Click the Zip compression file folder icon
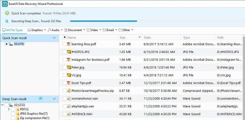This screenshot has width=245, height=120. 17,118
